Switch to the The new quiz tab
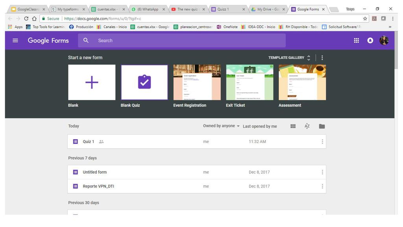403x227 pixels. click(x=188, y=9)
